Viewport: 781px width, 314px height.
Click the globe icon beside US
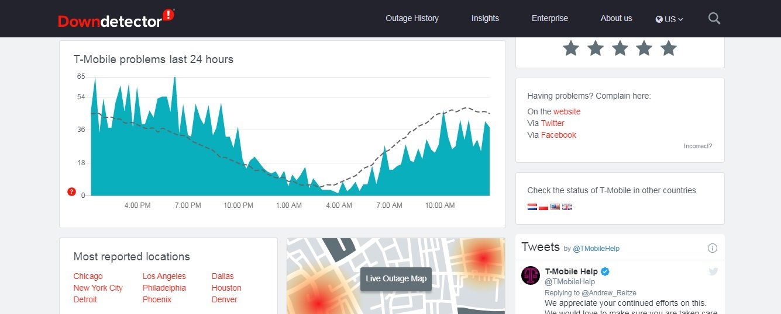(659, 19)
